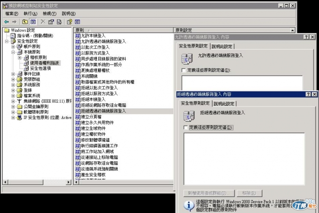The width and height of the screenshot is (319, 213).
Task: Click the icon beside 建立分頁檔 policy
Action: click(x=77, y=117)
